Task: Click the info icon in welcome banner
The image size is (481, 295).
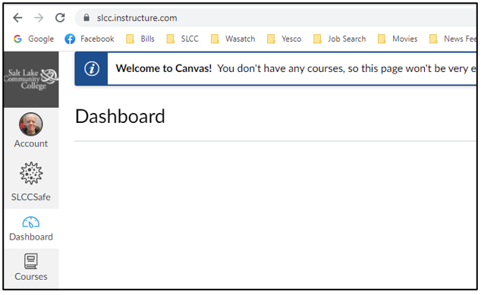Action: 92,68
